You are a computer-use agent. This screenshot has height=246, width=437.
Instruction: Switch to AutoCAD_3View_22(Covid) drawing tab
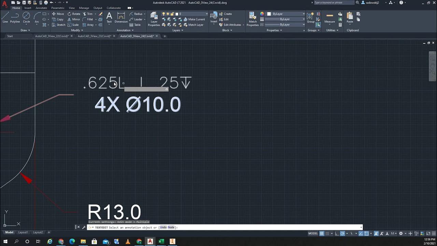coord(52,36)
